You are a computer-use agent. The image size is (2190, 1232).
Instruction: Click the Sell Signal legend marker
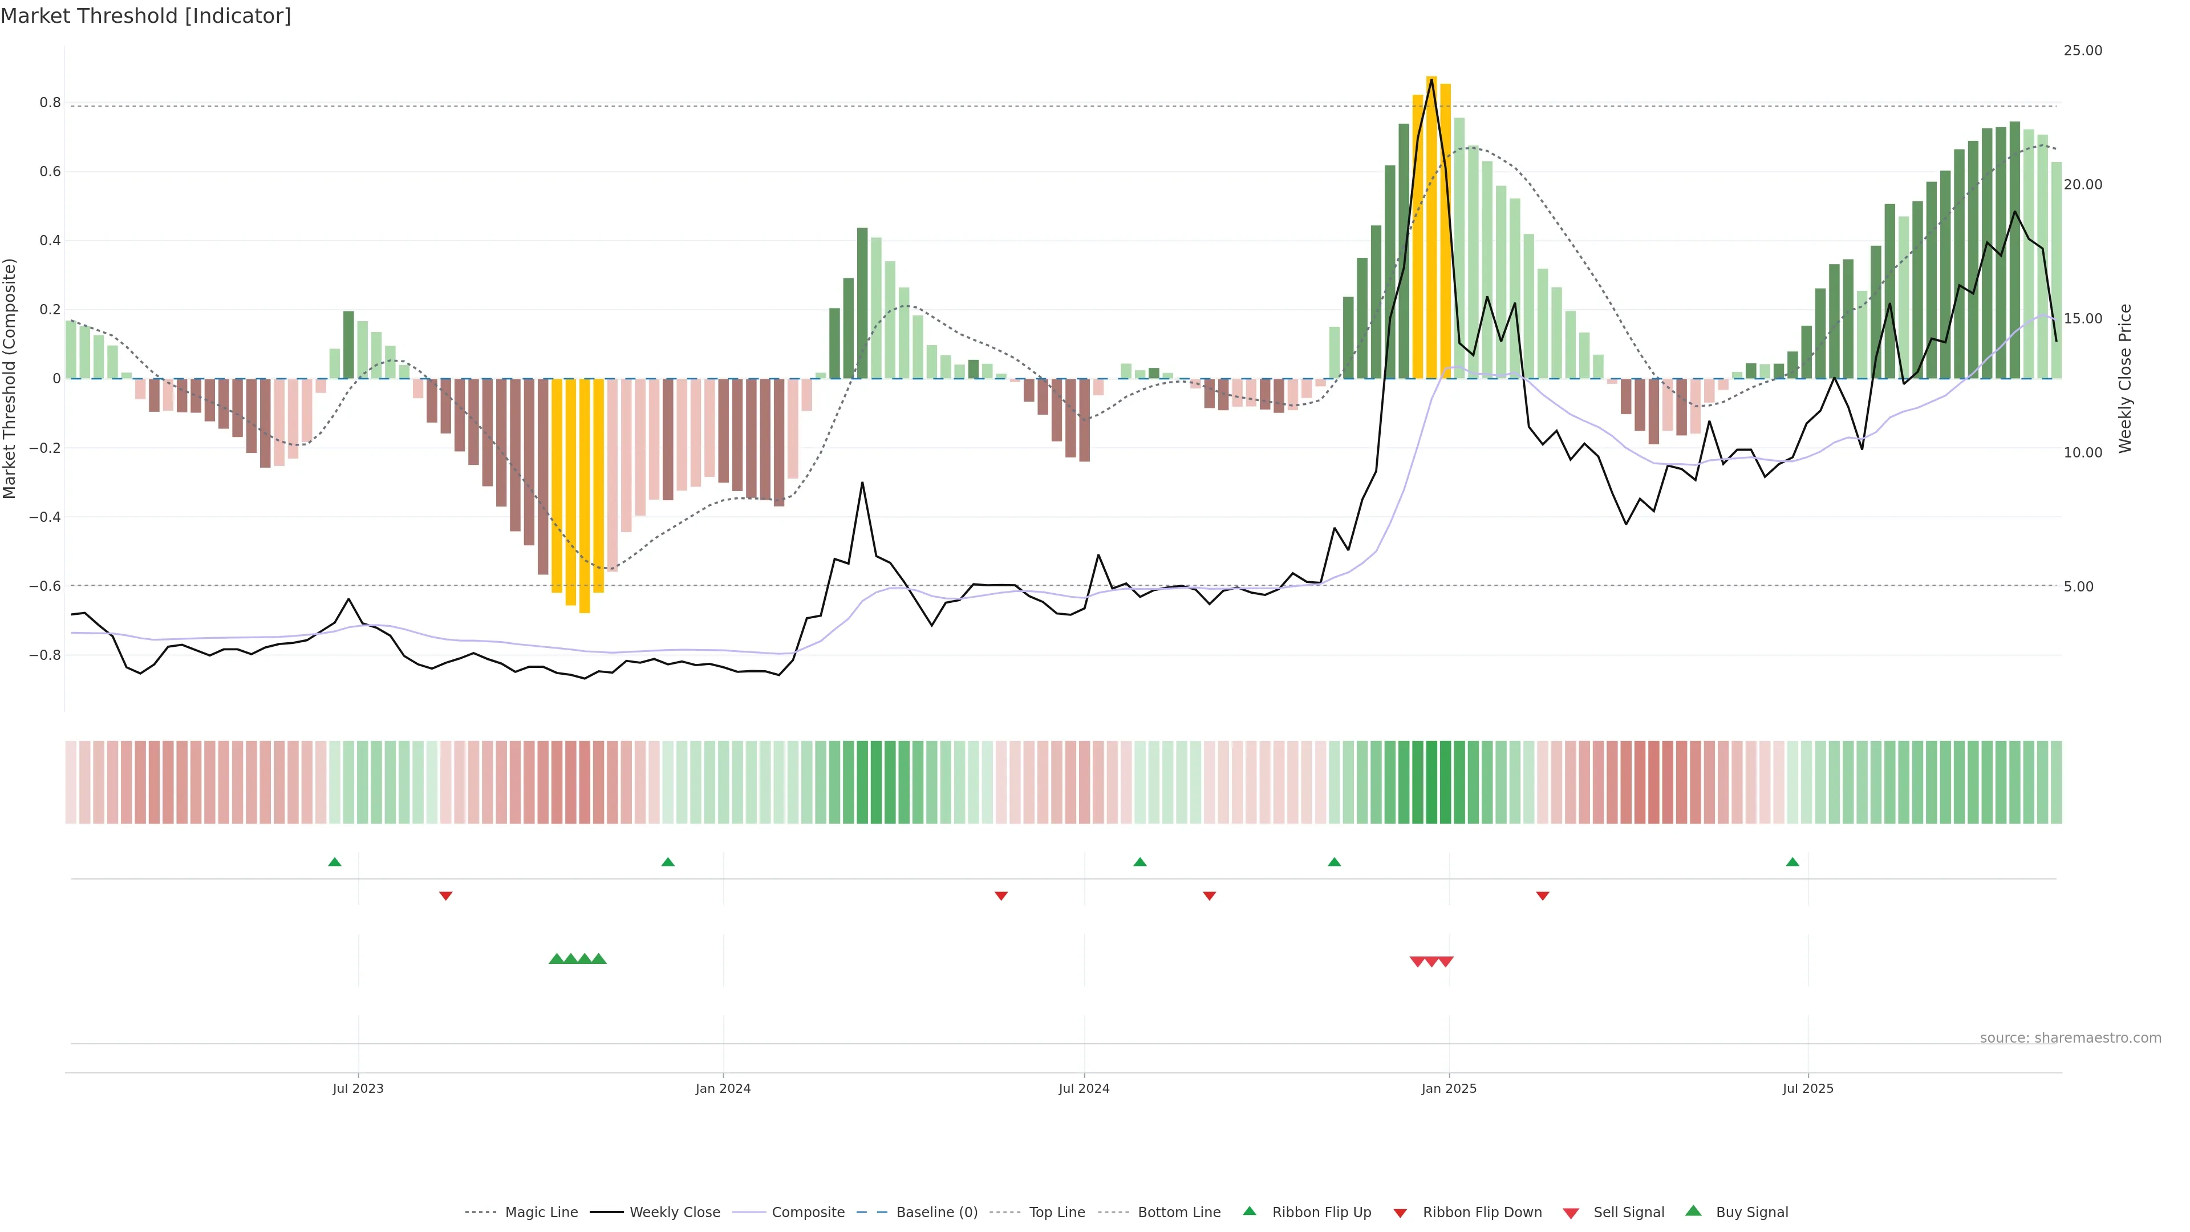1570,1213
